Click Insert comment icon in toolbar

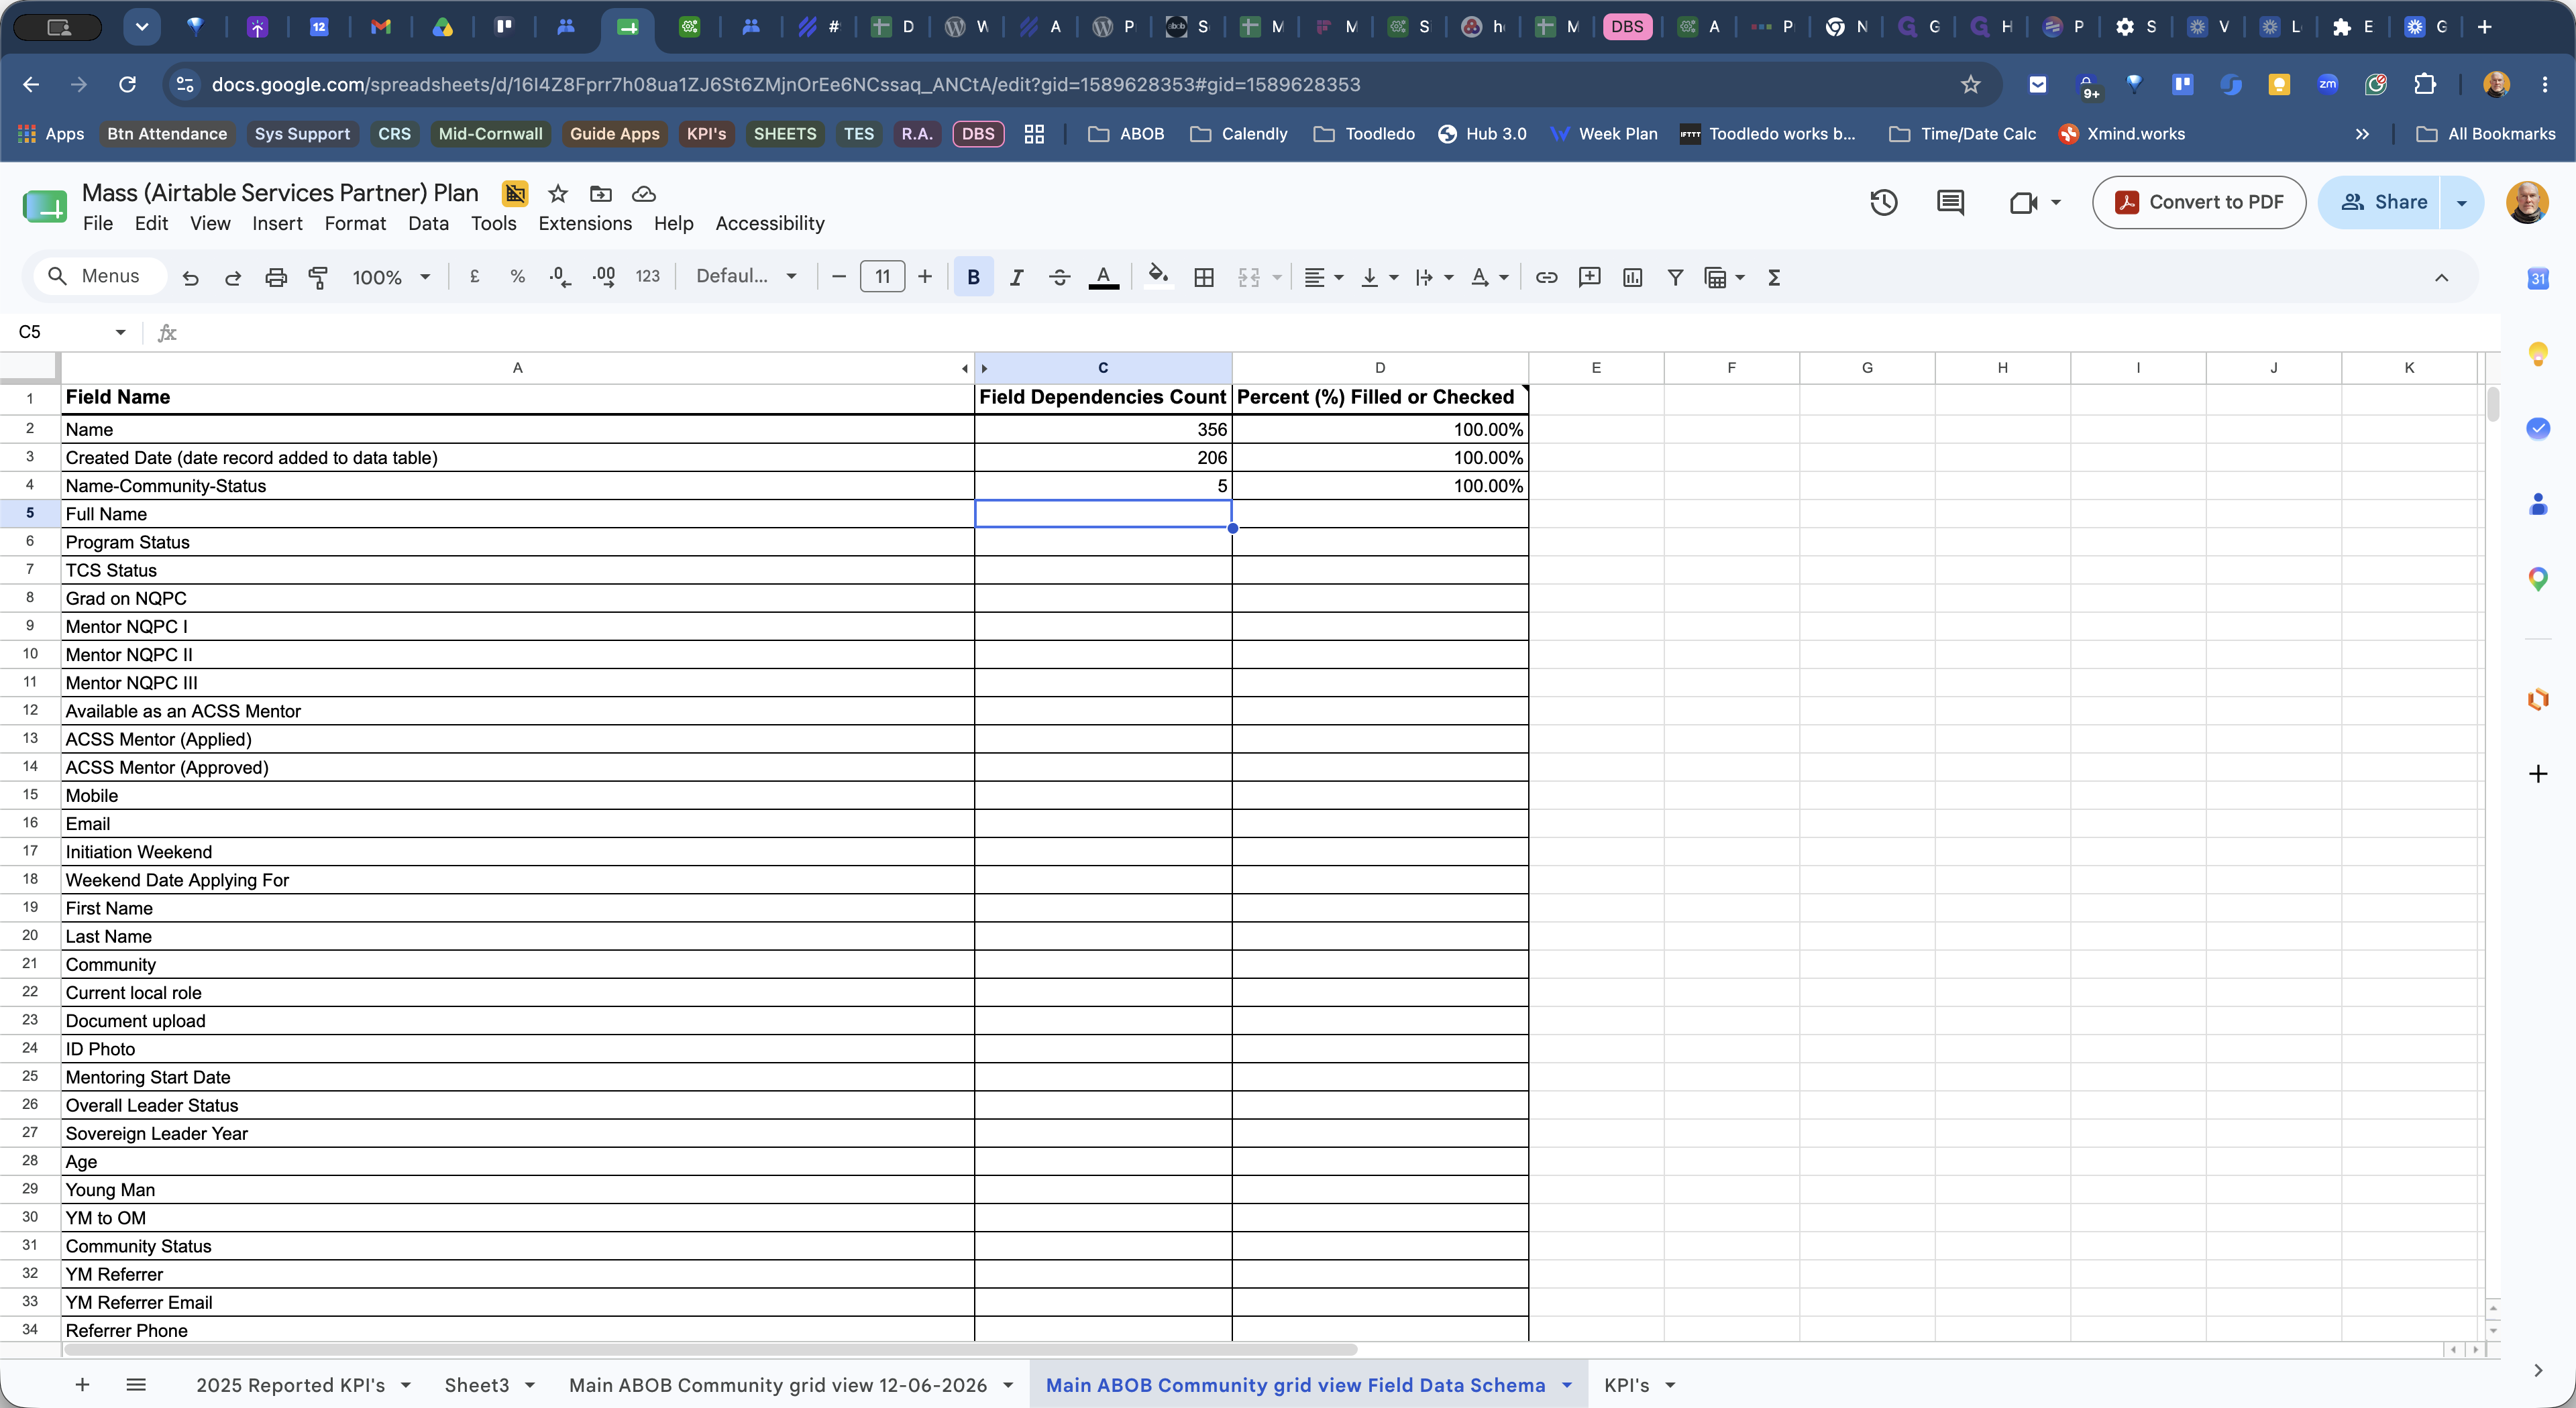tap(1590, 278)
